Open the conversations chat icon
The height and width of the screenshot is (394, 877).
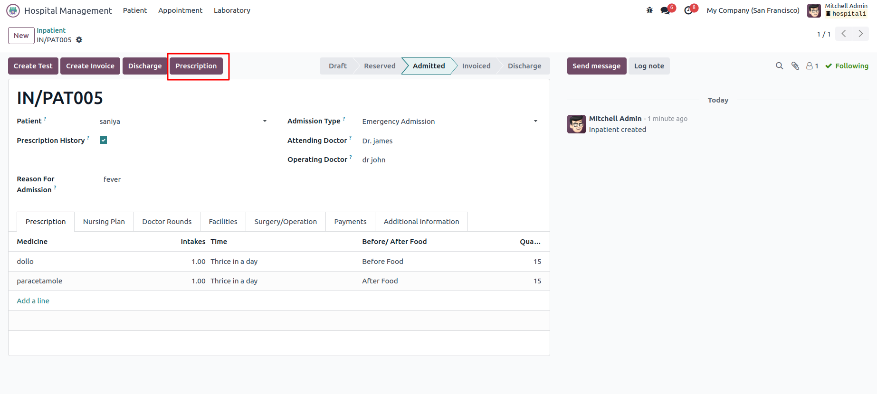click(665, 10)
